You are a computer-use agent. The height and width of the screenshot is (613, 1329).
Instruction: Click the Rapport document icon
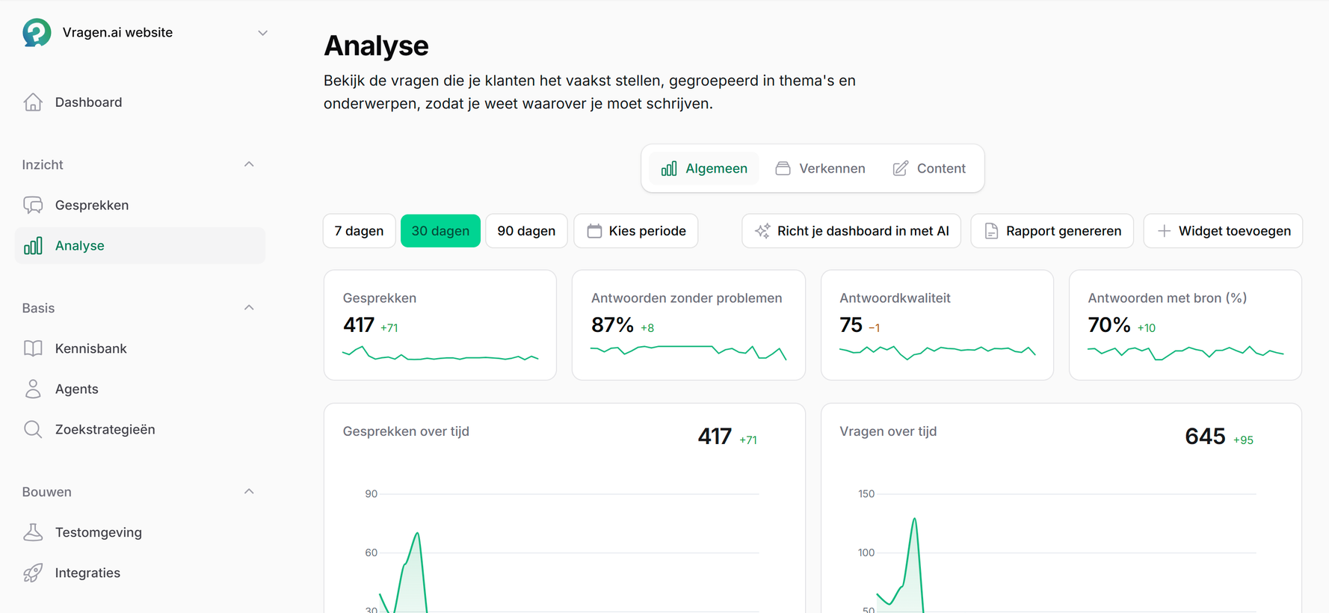point(991,231)
